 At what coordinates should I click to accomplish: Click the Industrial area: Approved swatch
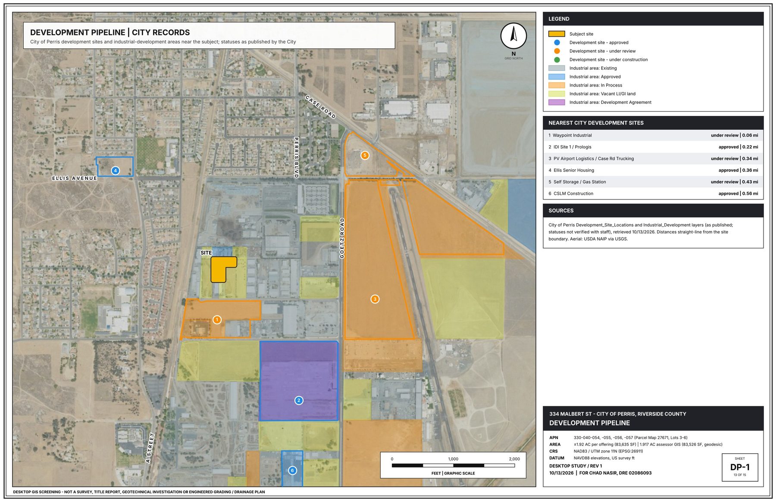[x=557, y=77]
